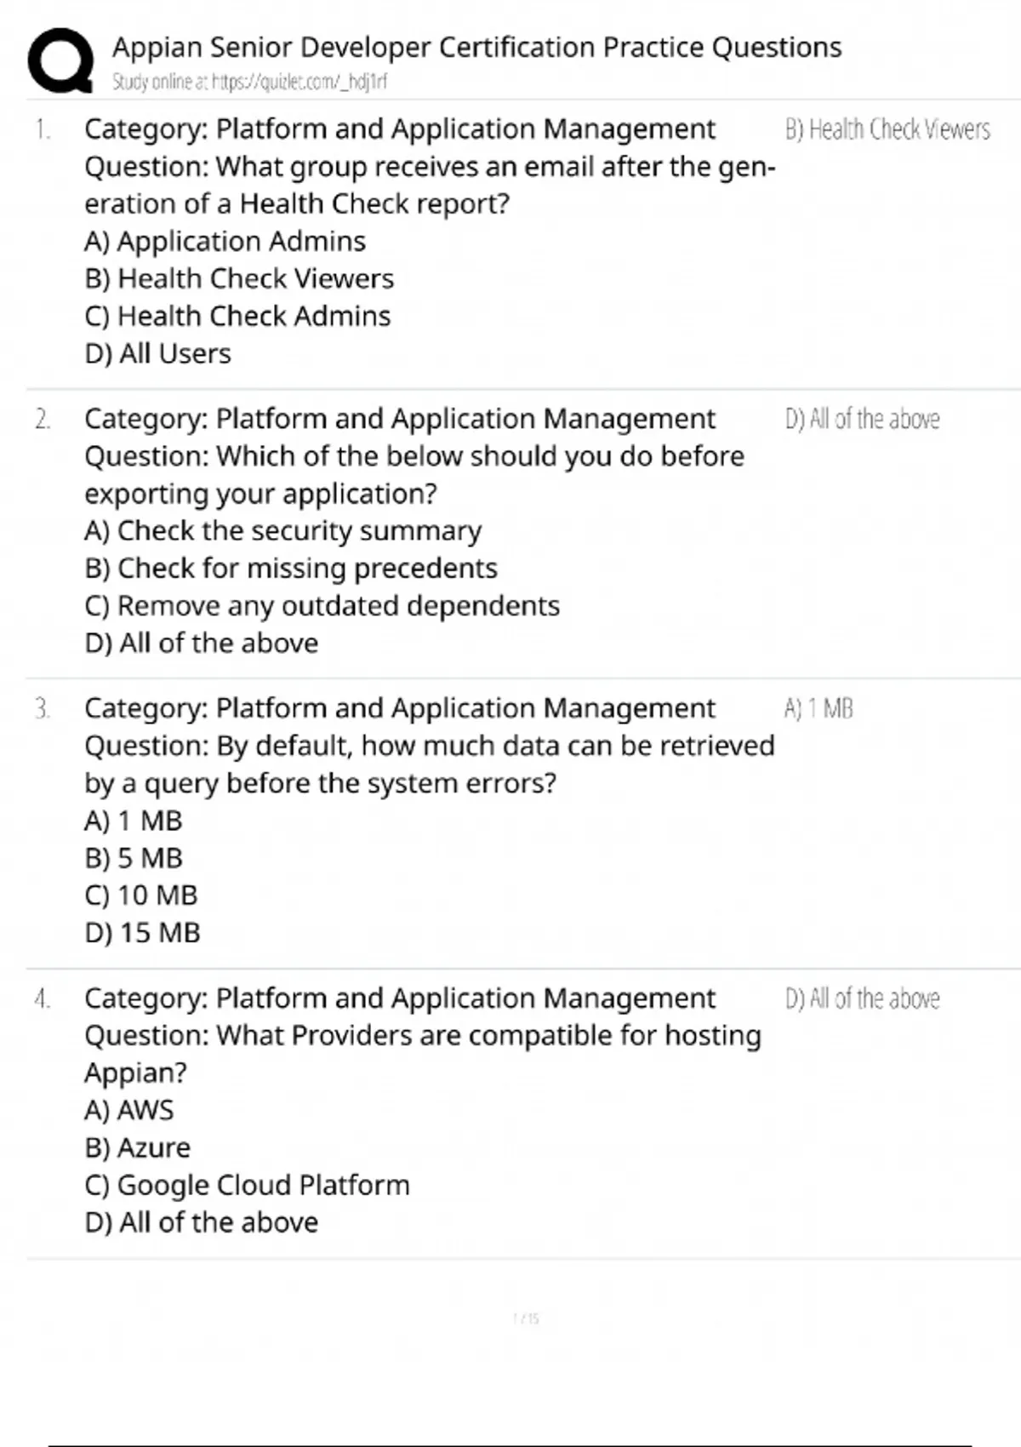
Task: Choose option B) Azure
Action: (x=137, y=1148)
